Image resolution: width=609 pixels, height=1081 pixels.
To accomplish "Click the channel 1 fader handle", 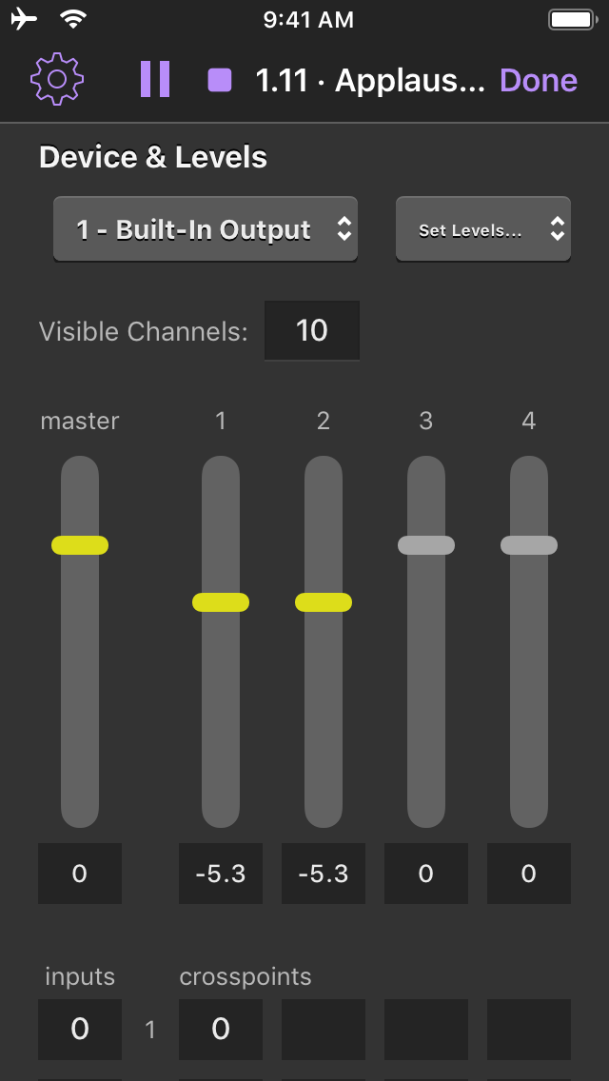I will point(221,602).
